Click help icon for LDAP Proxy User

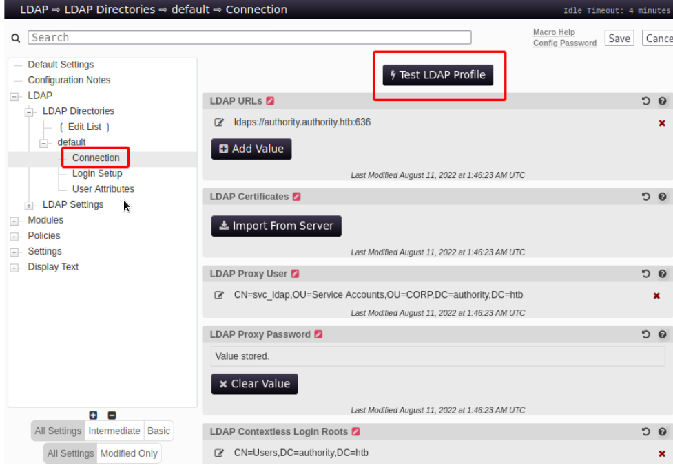coord(662,274)
